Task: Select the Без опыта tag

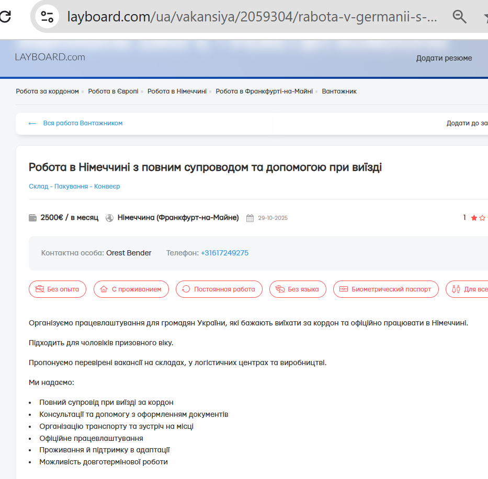Action: pyautogui.click(x=58, y=289)
